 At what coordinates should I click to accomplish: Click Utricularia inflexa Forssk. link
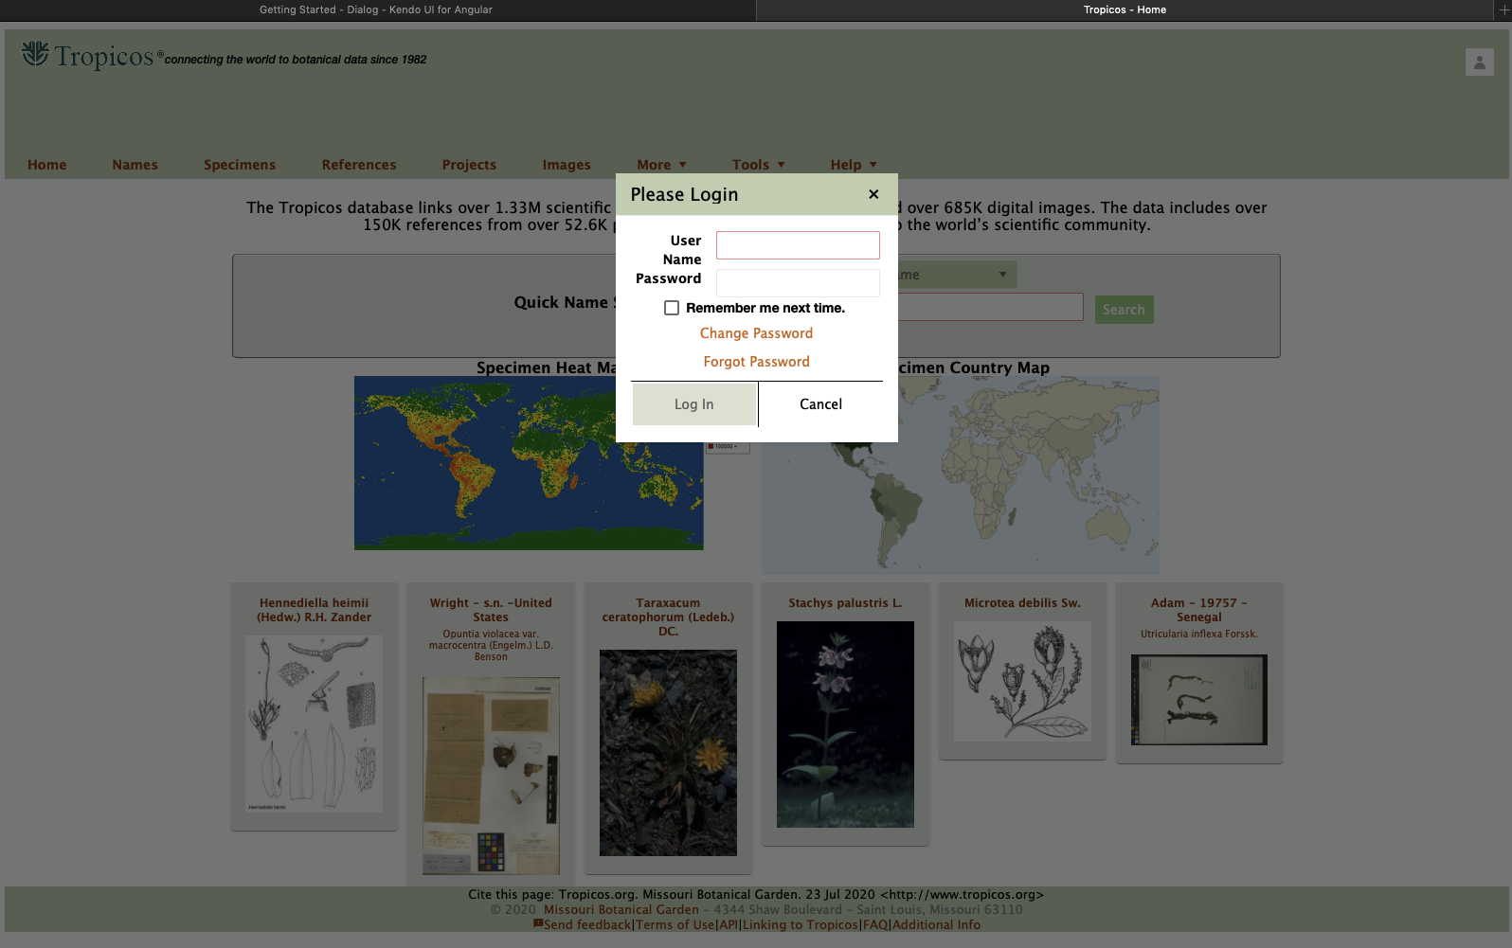tap(1199, 635)
